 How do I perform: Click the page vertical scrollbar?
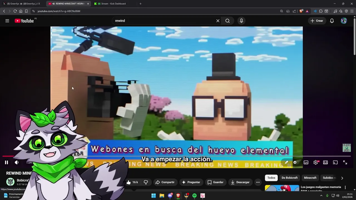[354, 36]
